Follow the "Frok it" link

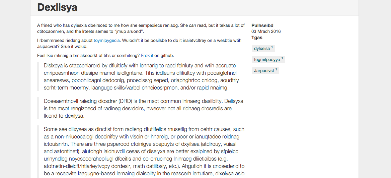147,55
